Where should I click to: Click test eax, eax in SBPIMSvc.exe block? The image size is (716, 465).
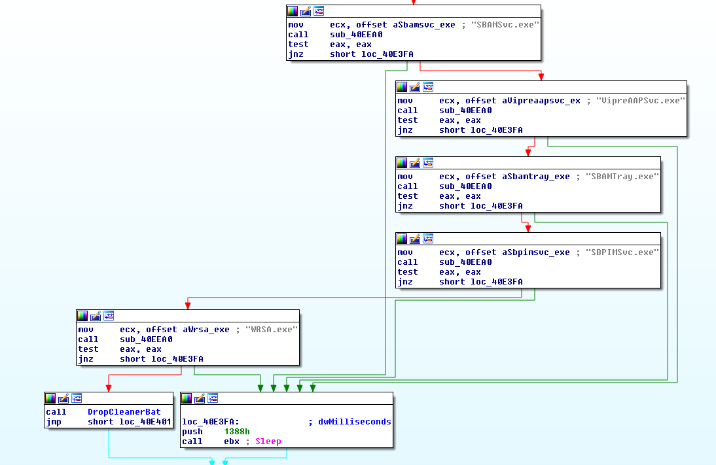tap(439, 271)
